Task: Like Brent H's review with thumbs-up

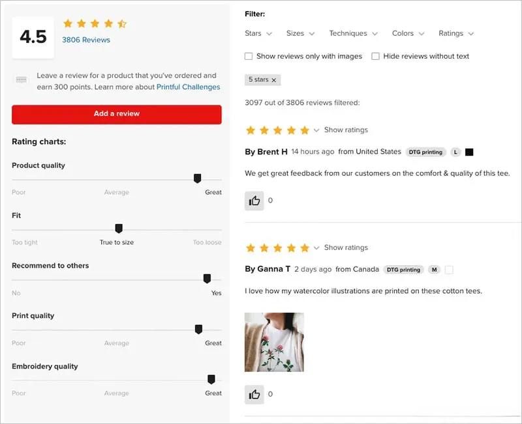Action: pos(254,201)
